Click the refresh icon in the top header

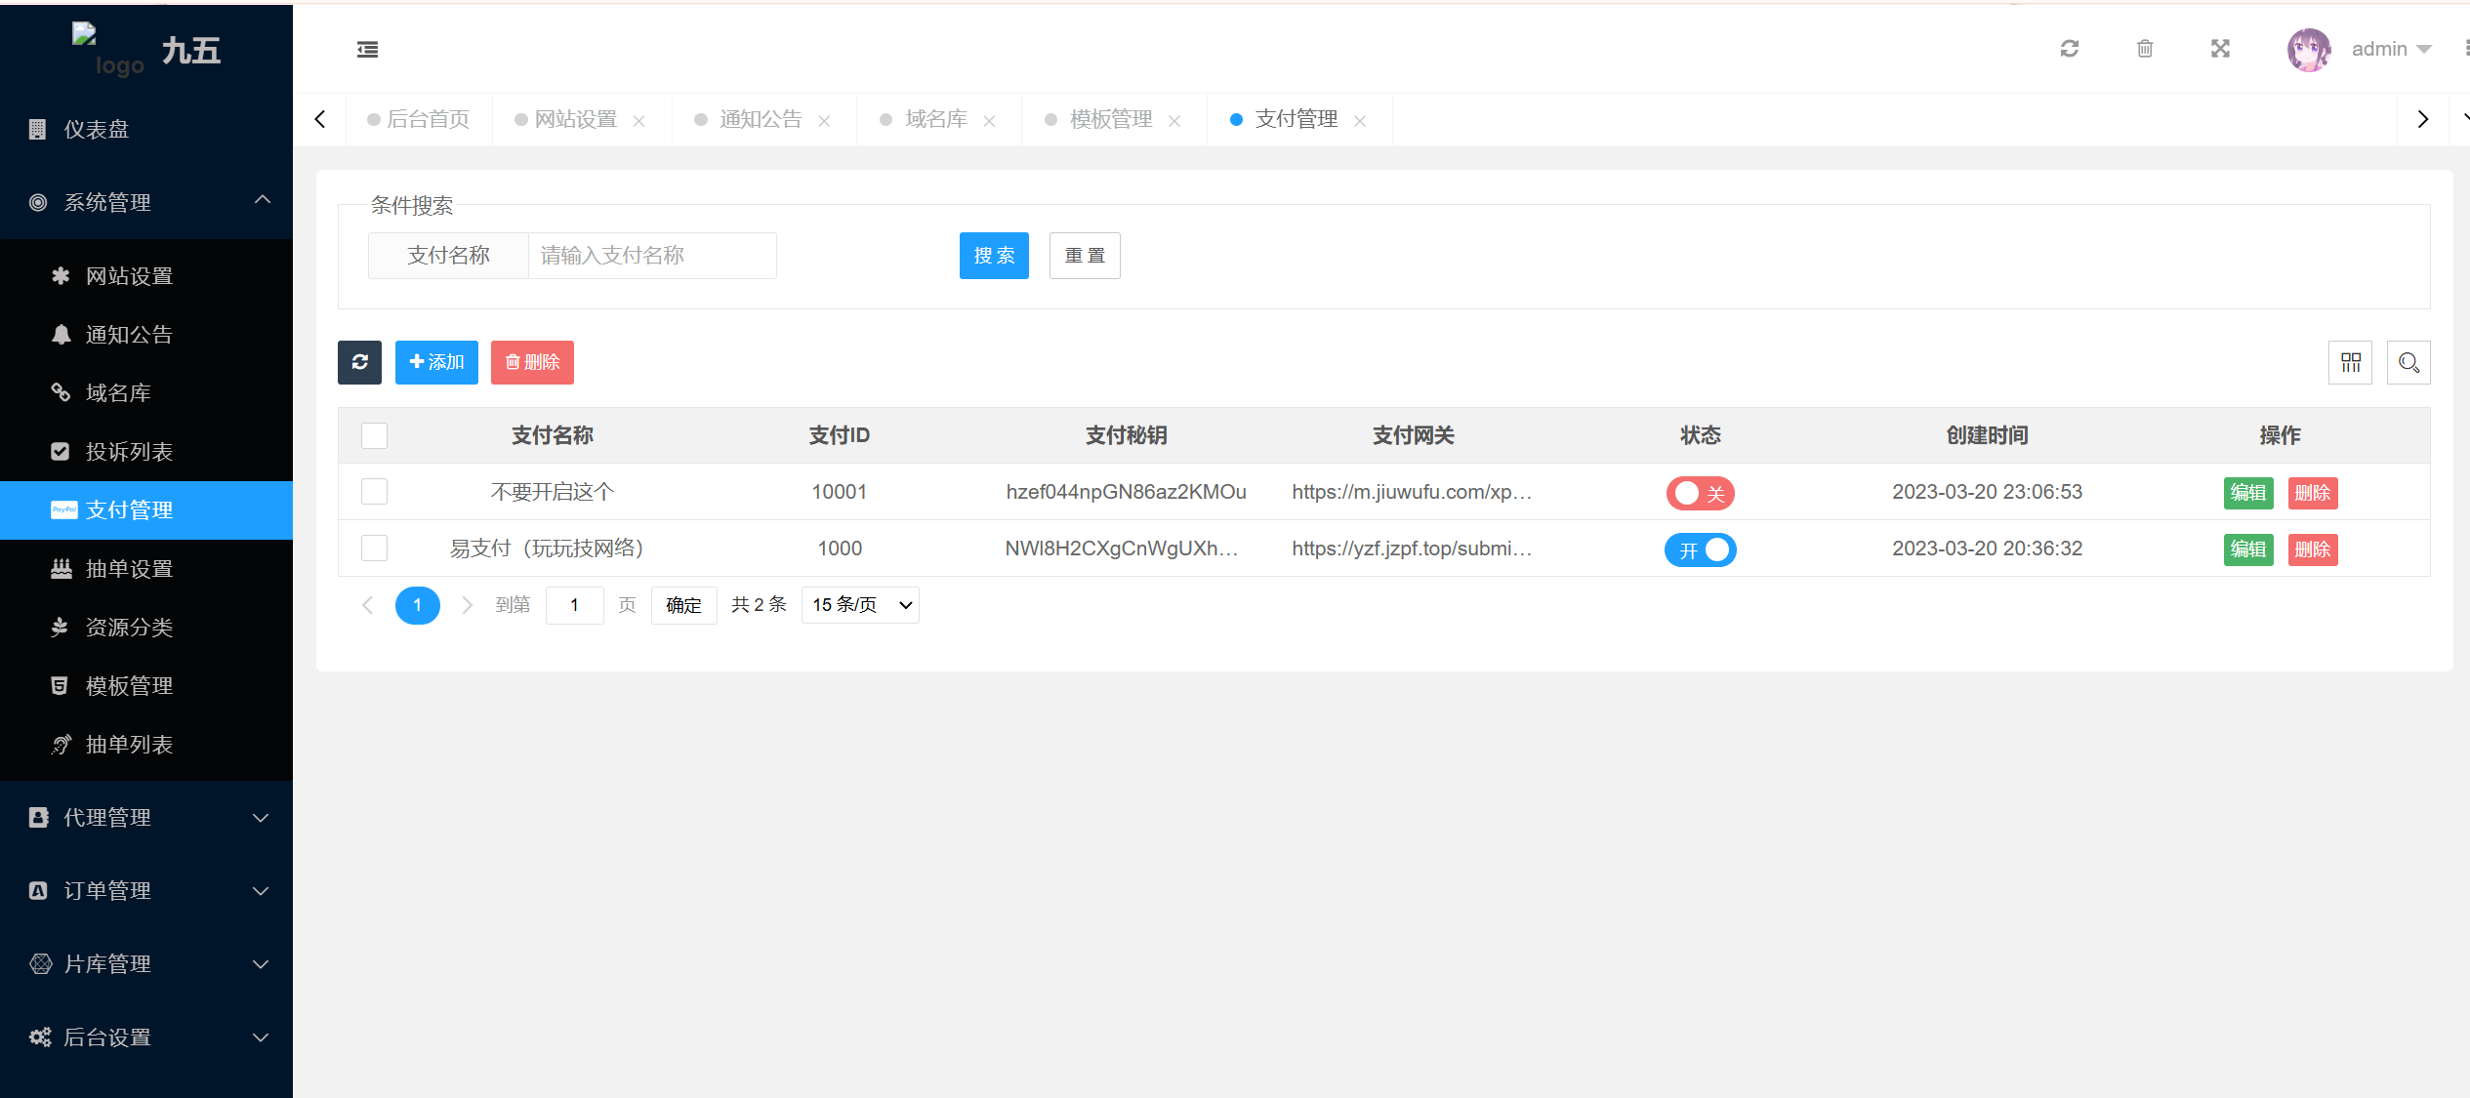point(2069,49)
